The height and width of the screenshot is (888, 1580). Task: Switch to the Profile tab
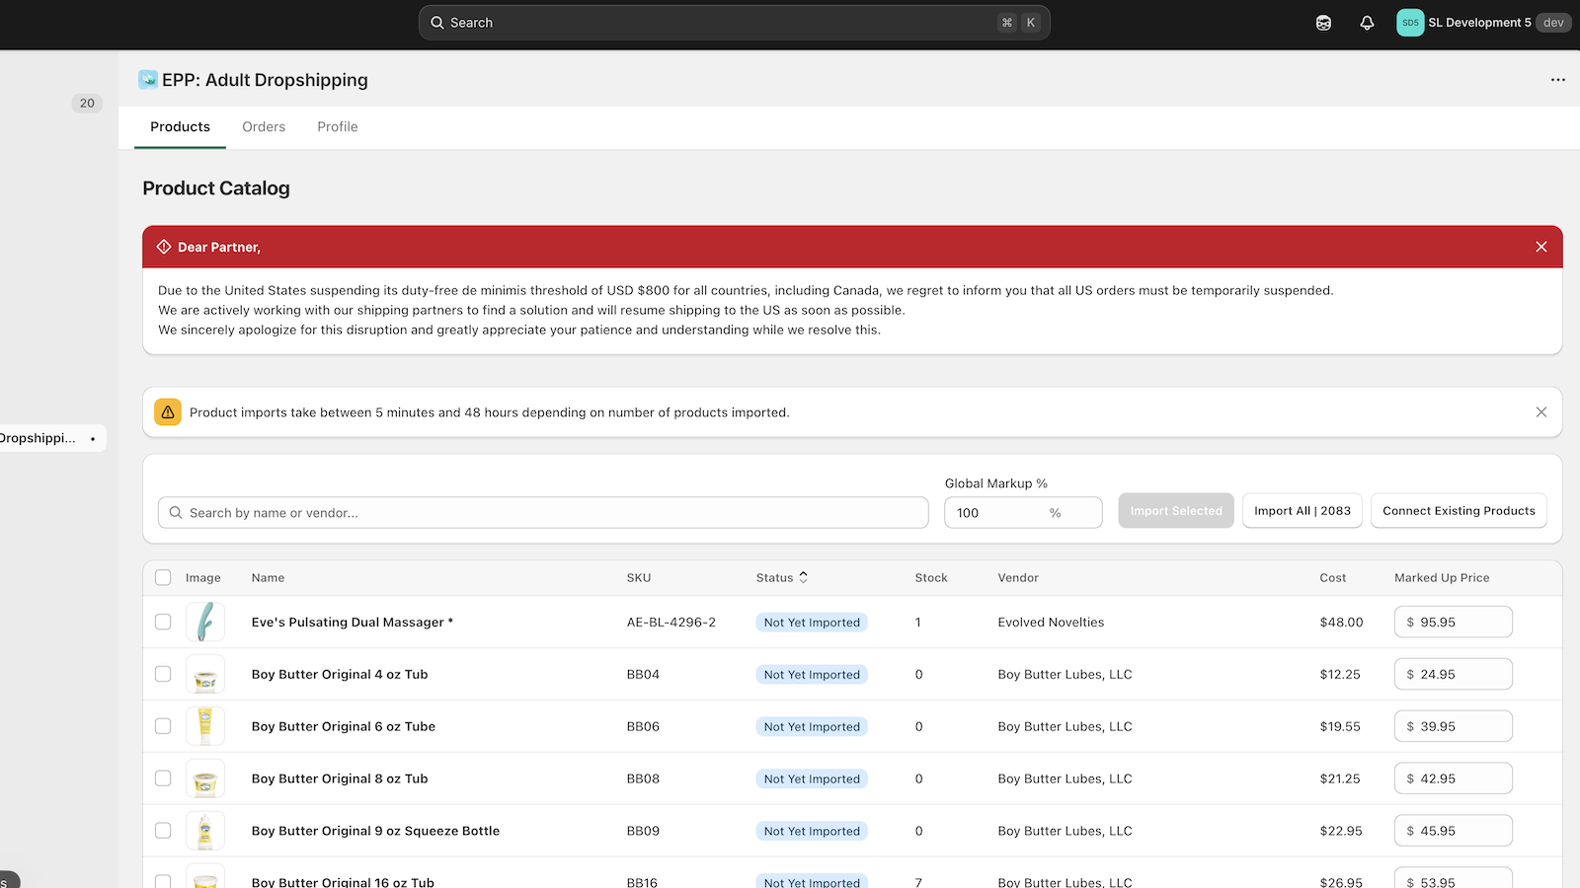(338, 127)
